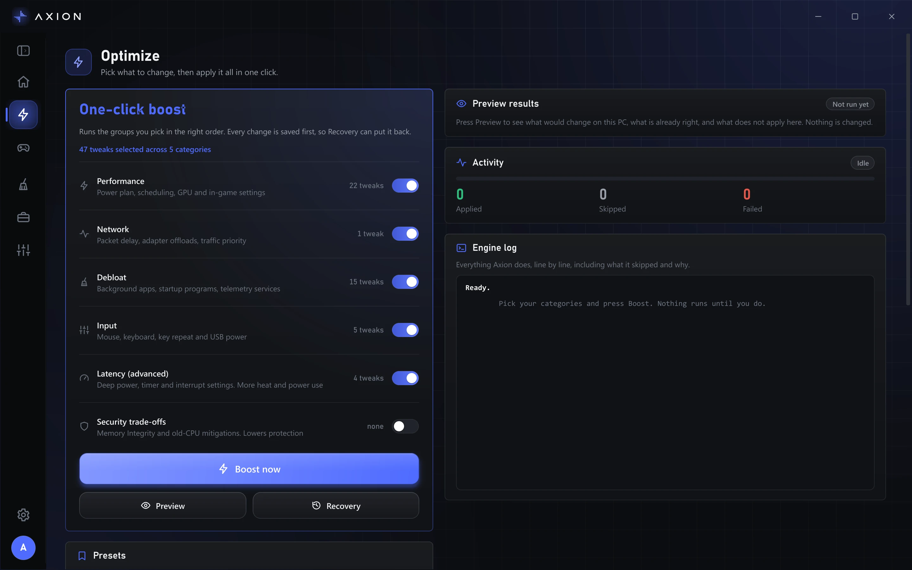
Task: Click the Failed counter value
Action: (747, 194)
